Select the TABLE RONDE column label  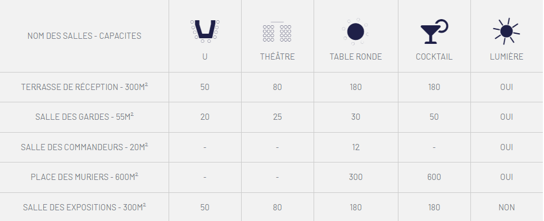(x=356, y=57)
